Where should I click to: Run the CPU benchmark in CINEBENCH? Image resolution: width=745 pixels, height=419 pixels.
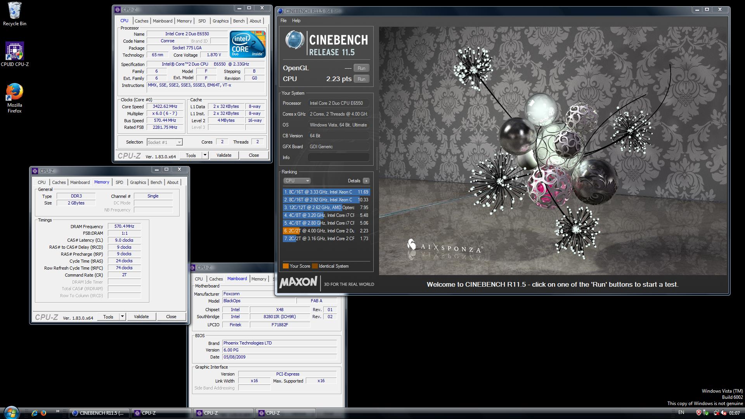tap(361, 79)
